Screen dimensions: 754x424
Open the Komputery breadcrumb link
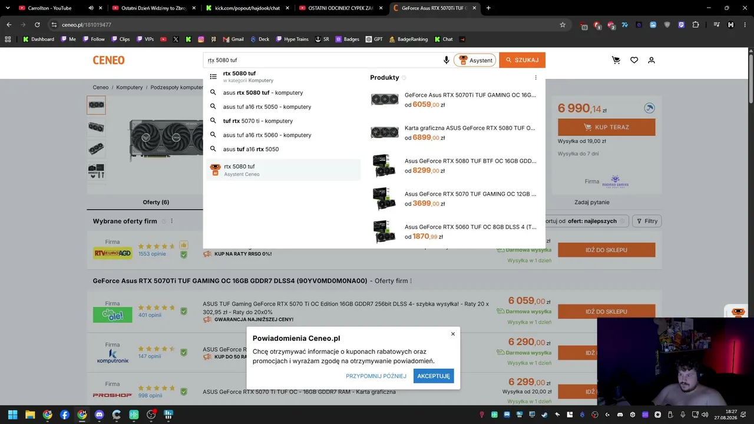pos(130,87)
